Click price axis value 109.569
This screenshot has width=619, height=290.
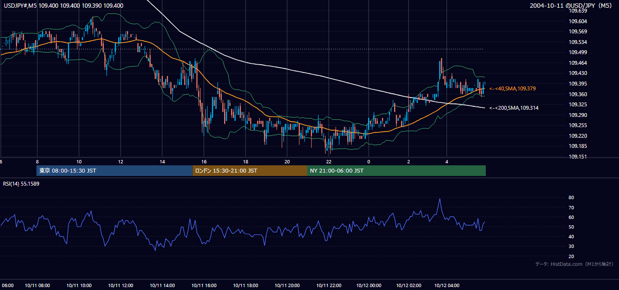(578, 32)
